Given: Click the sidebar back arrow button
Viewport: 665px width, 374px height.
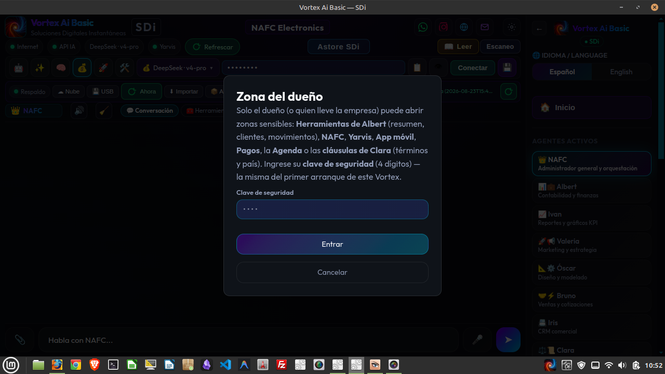Looking at the screenshot, I should pos(539,29).
